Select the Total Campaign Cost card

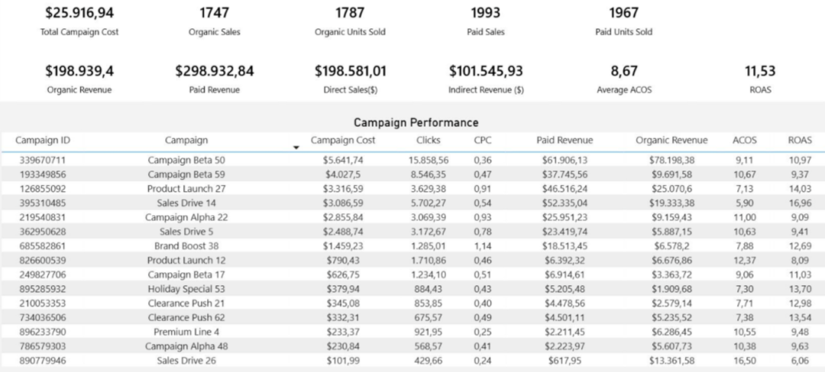click(79, 21)
